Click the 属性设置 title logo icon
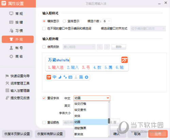Screen dimensions: 170x140 [x=4, y=3]
